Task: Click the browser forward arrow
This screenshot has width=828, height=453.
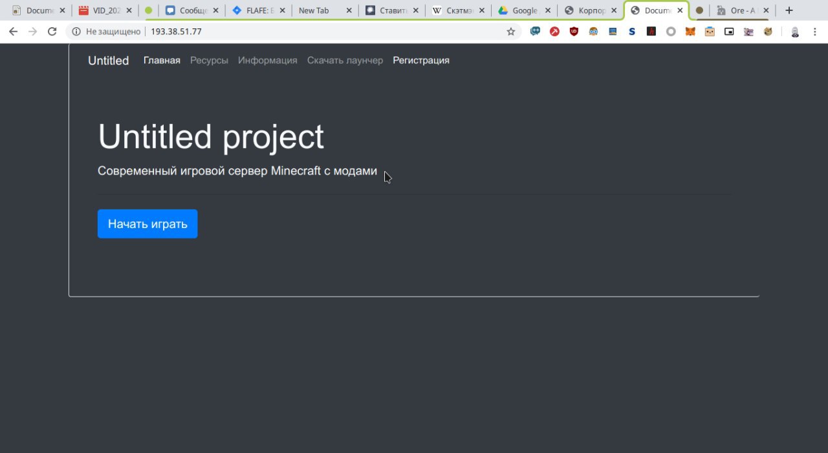Action: pyautogui.click(x=33, y=32)
